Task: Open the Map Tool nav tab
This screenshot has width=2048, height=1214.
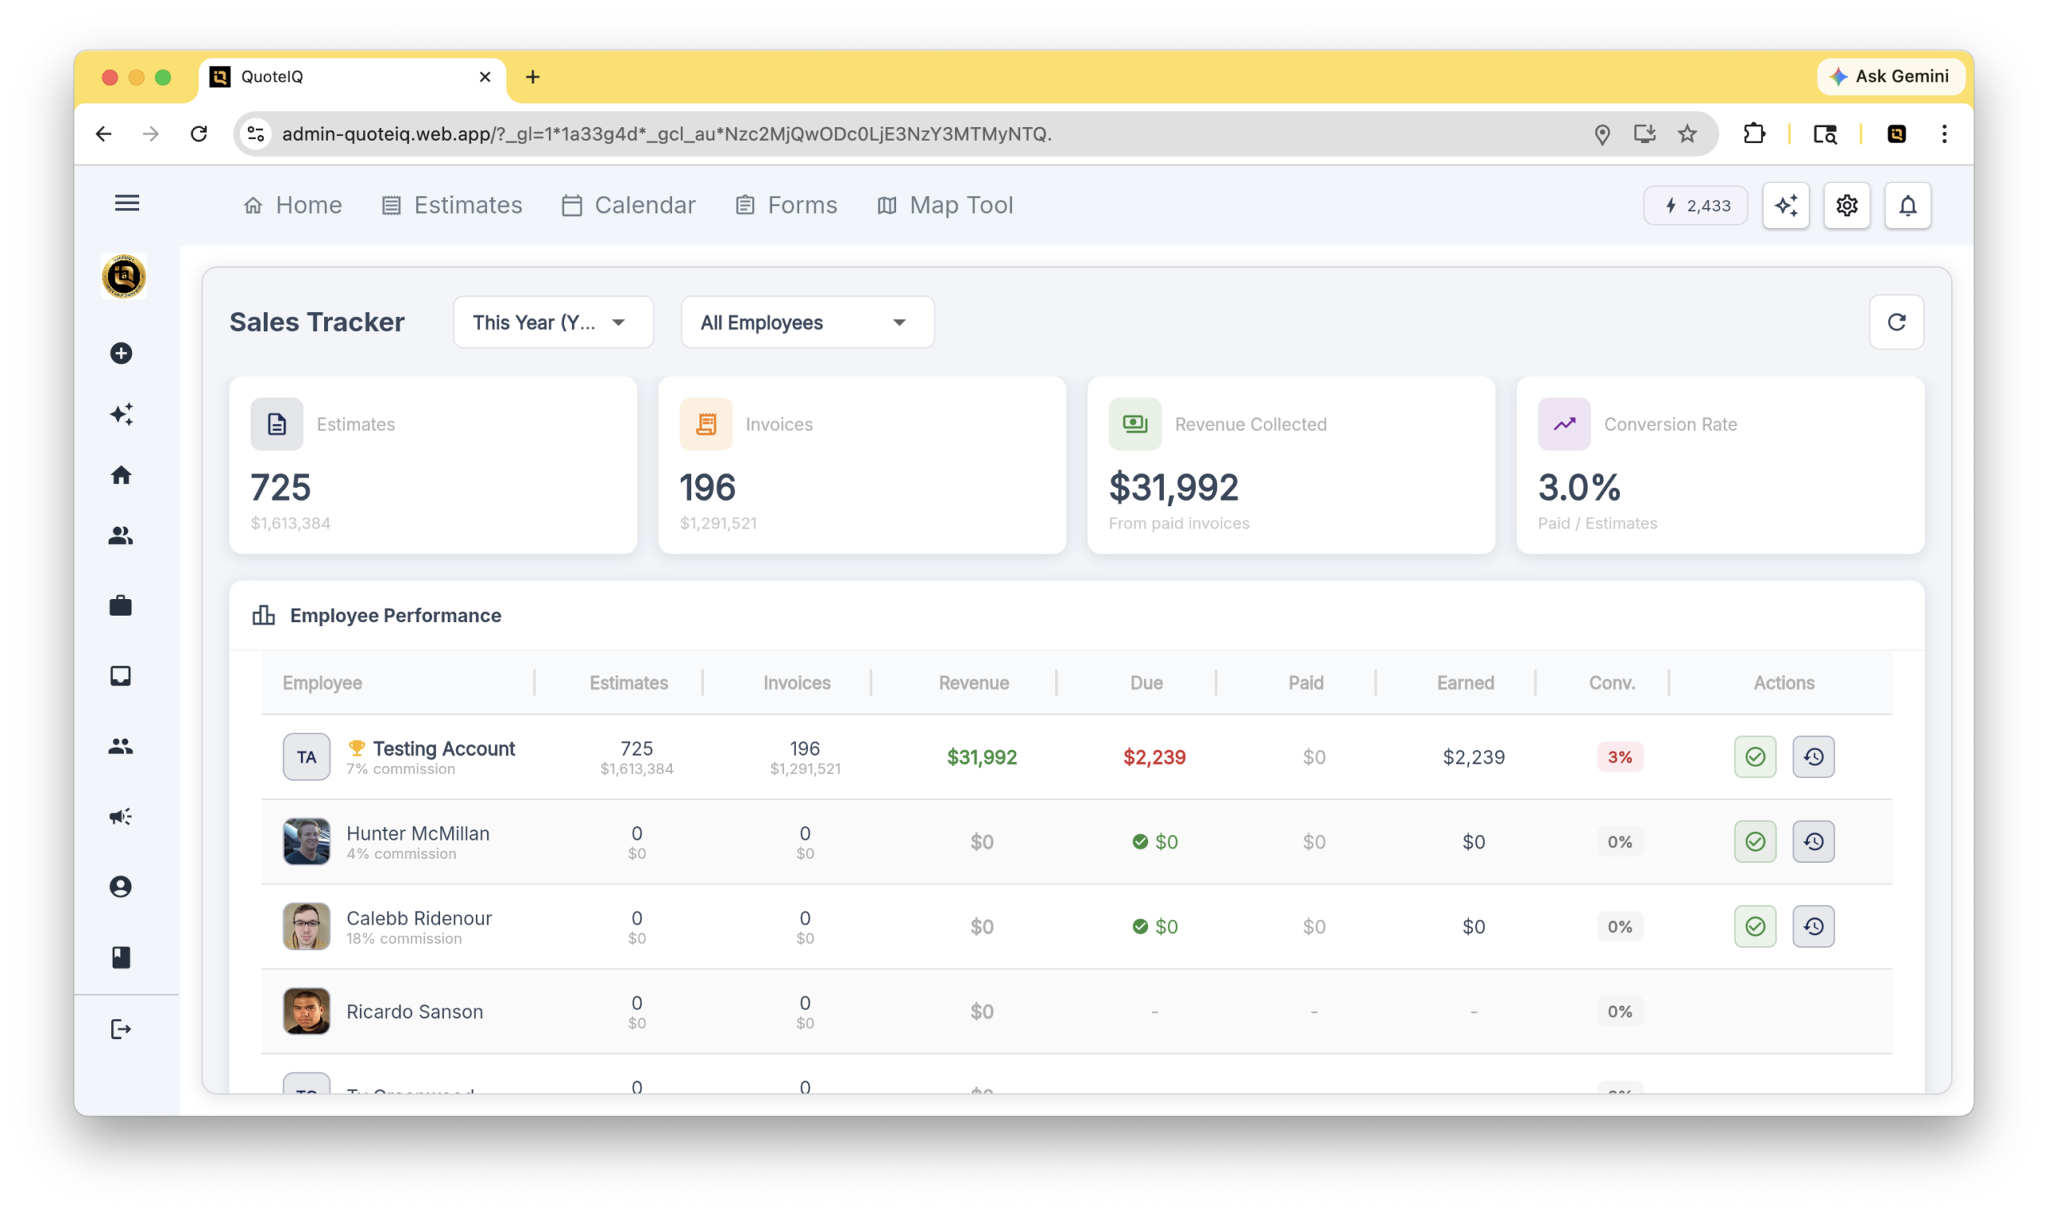Action: [945, 206]
